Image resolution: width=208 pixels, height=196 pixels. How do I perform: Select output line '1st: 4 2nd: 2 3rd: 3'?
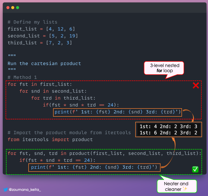(168, 126)
